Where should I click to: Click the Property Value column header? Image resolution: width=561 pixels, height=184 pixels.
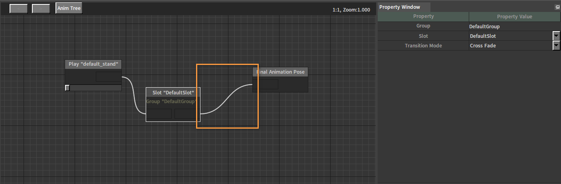514,16
